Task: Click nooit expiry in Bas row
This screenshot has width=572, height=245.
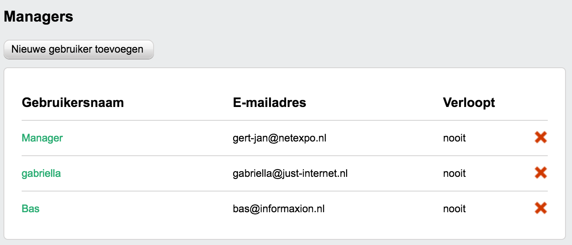Action: [x=454, y=209]
